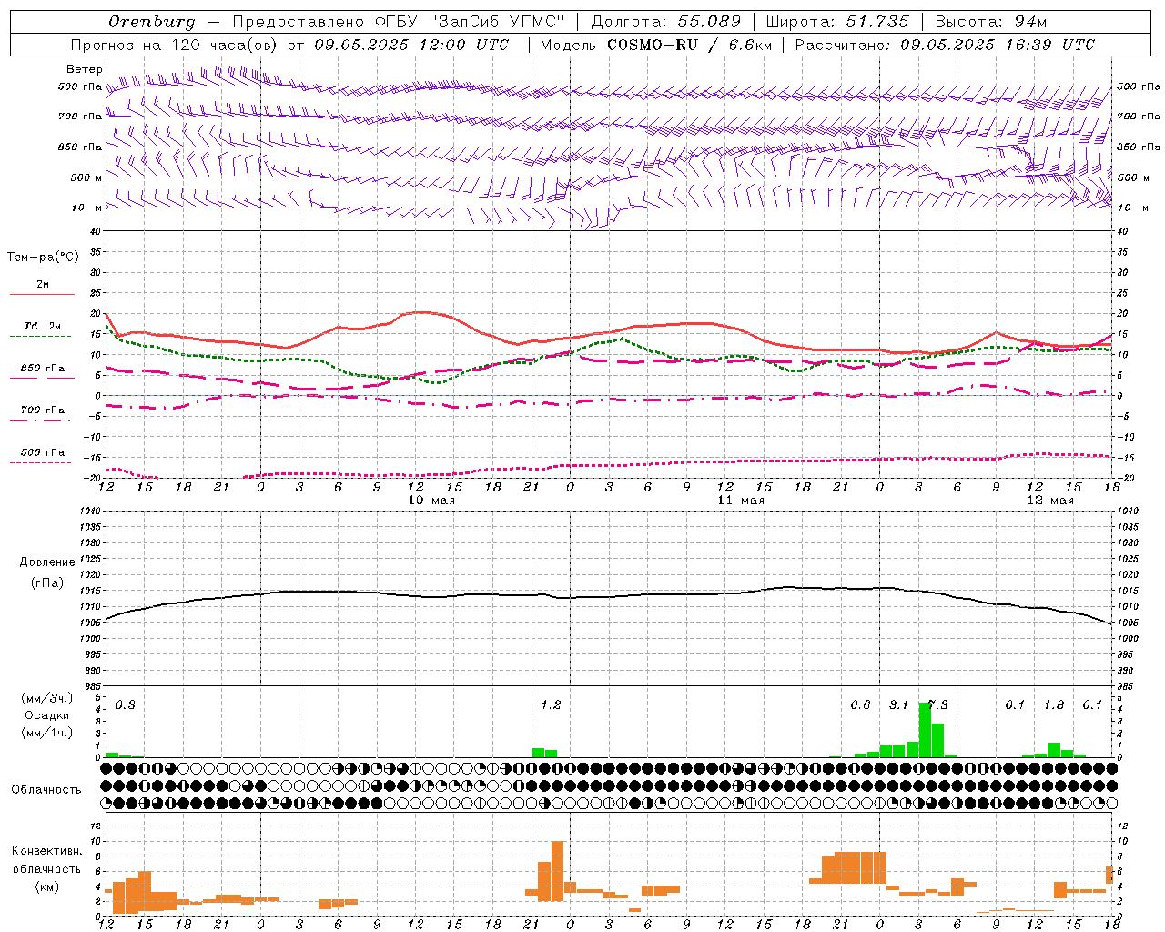Click the Orenburg station title
1165x932 pixels.
[x=151, y=21]
